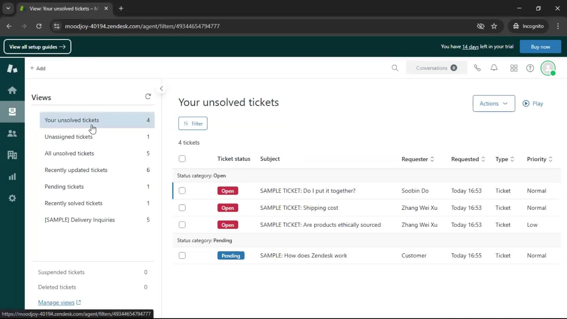Open the browser menu three dots
Viewport: 567px width, 319px height.
pyautogui.click(x=558, y=26)
